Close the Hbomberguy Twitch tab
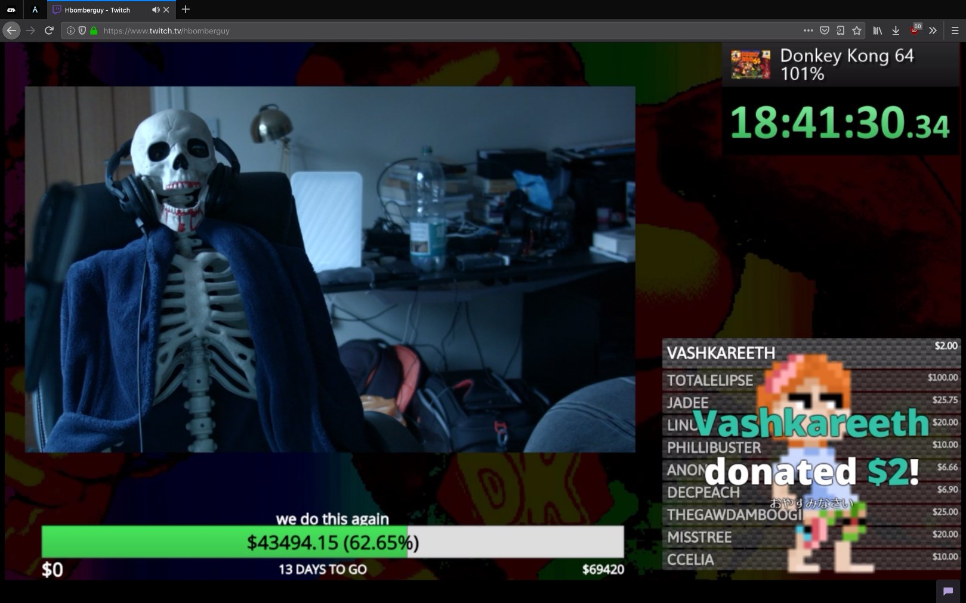The height and width of the screenshot is (603, 966). click(x=166, y=10)
